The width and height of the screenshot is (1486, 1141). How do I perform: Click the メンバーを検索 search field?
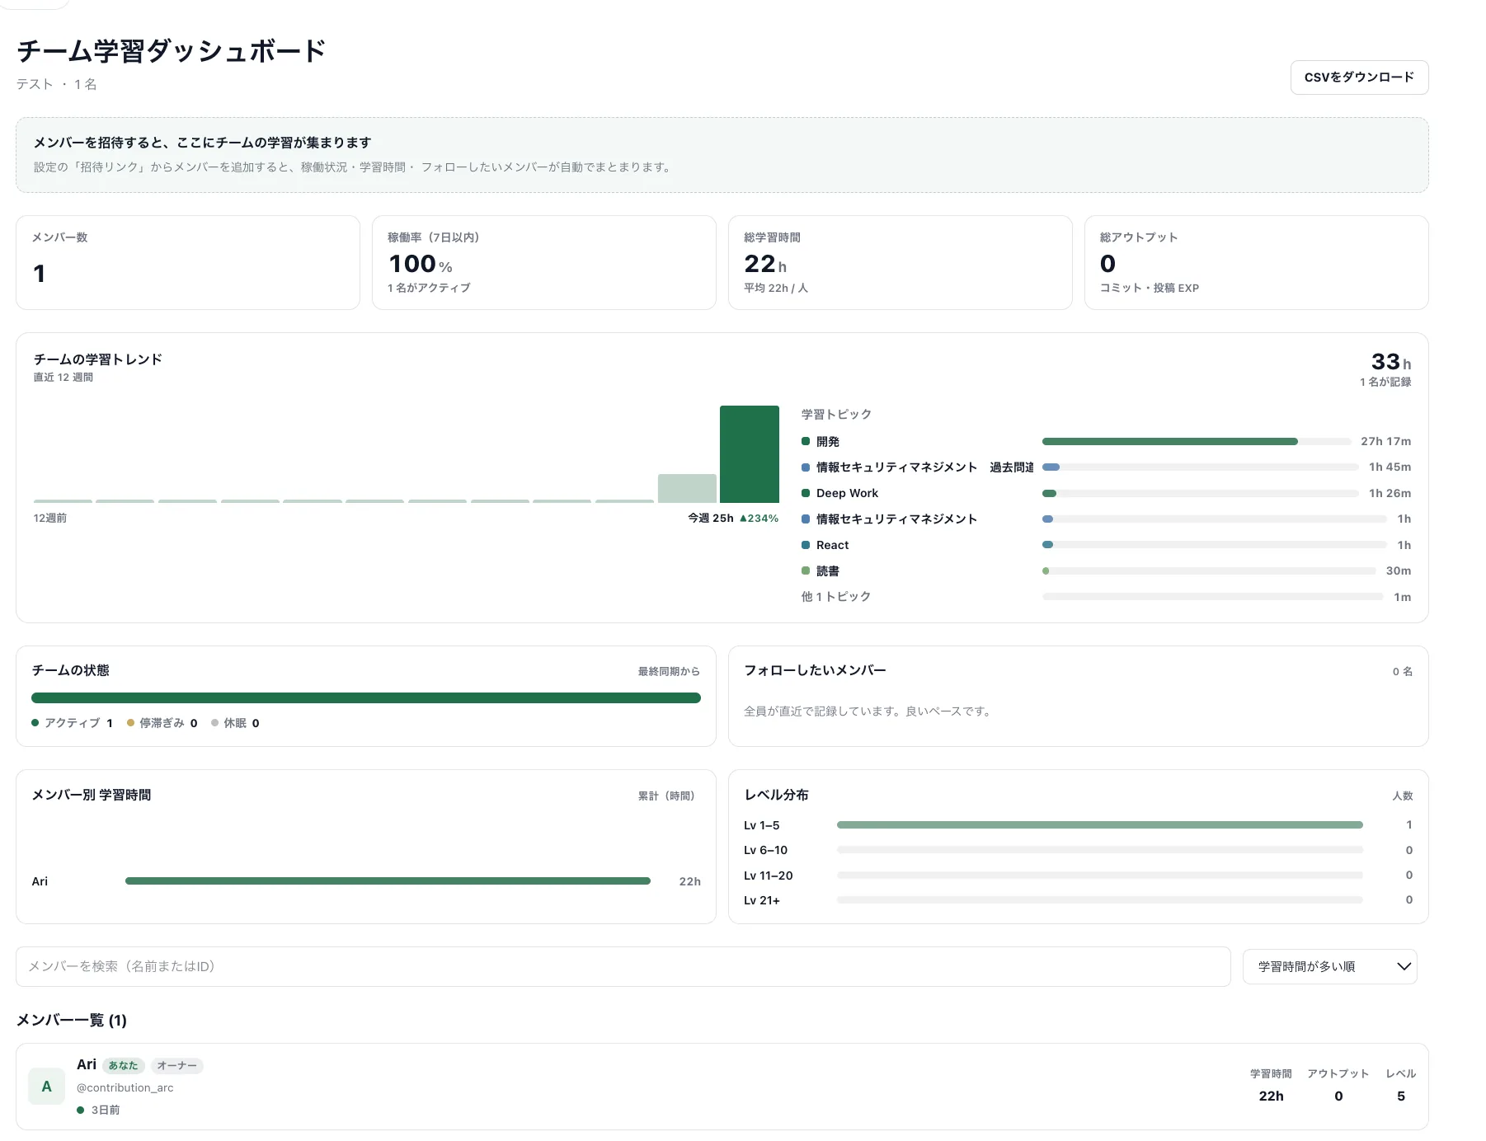tap(623, 966)
